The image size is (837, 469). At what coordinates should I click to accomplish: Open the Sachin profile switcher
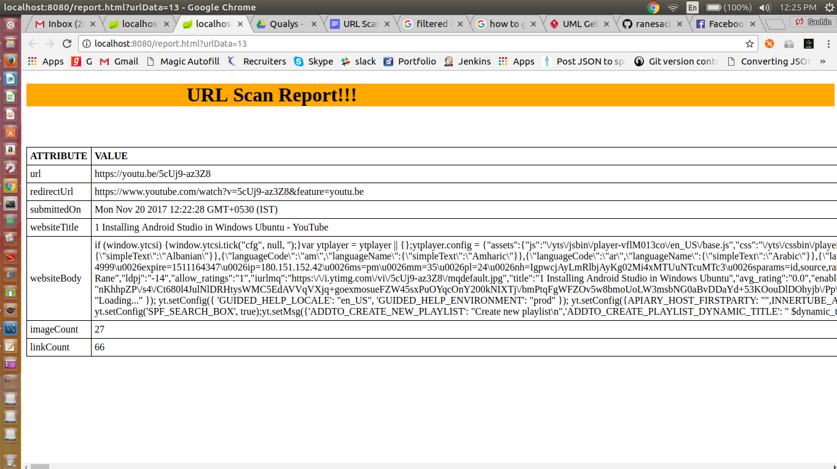(813, 22)
